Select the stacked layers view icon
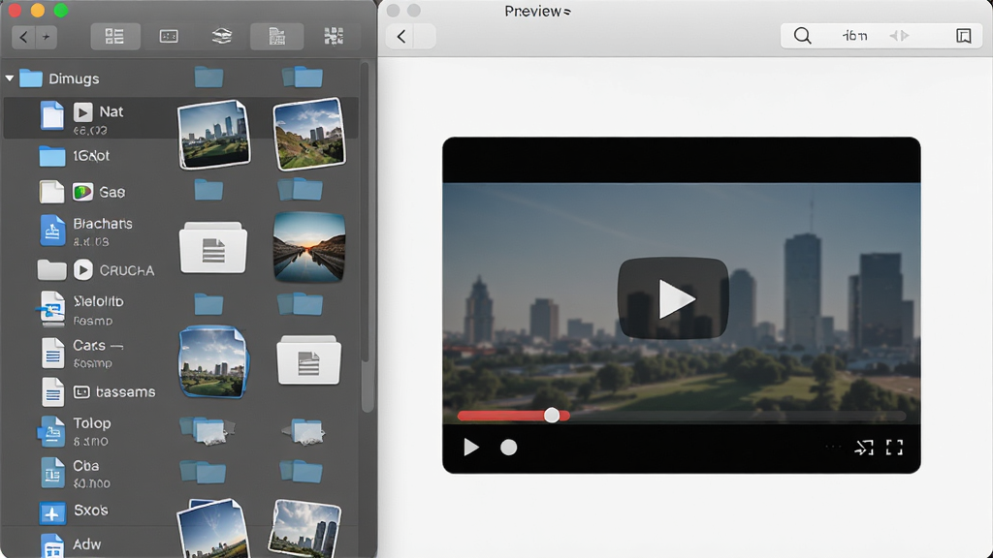The height and width of the screenshot is (558, 993). pos(222,36)
